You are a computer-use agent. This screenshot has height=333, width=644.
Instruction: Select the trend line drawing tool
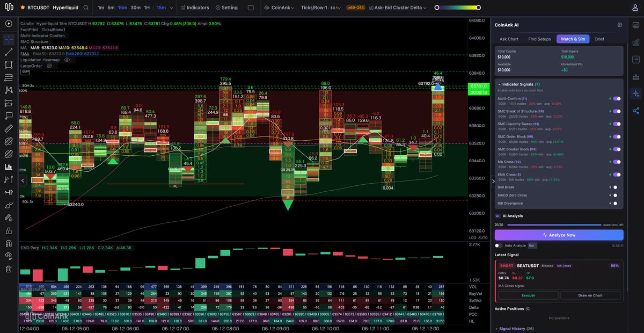pos(9,52)
